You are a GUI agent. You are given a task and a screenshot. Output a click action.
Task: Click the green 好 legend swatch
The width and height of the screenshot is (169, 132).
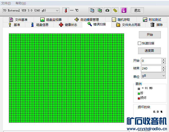139,93
